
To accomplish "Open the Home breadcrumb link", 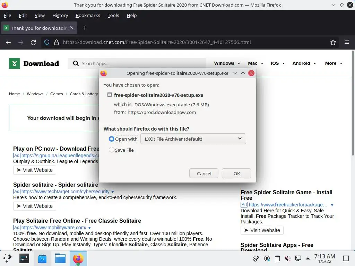I will [x=15, y=94].
